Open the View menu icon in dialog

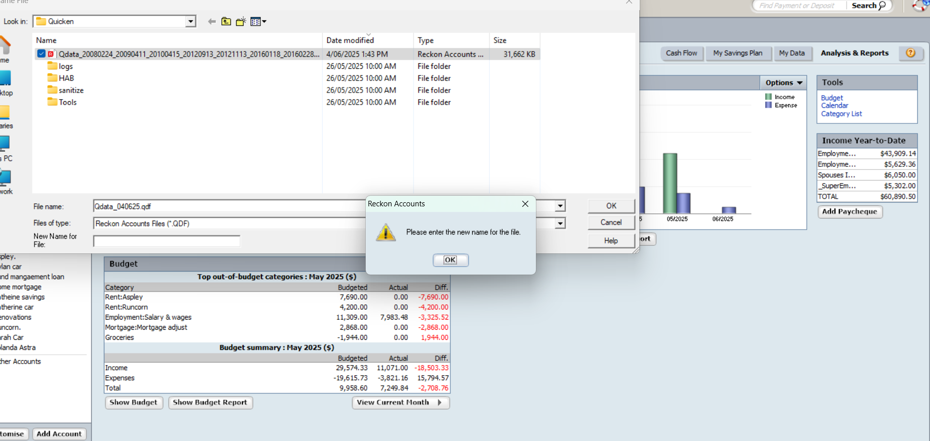(256, 21)
